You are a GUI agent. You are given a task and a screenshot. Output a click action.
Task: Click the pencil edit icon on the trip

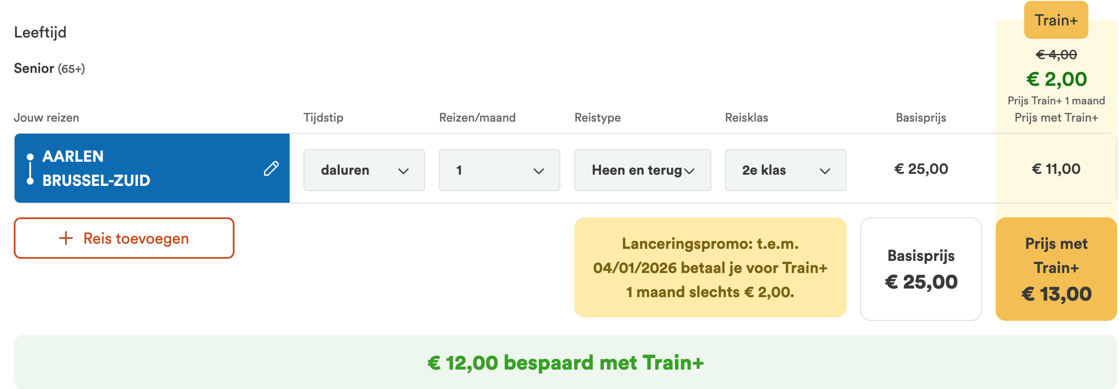pyautogui.click(x=271, y=169)
